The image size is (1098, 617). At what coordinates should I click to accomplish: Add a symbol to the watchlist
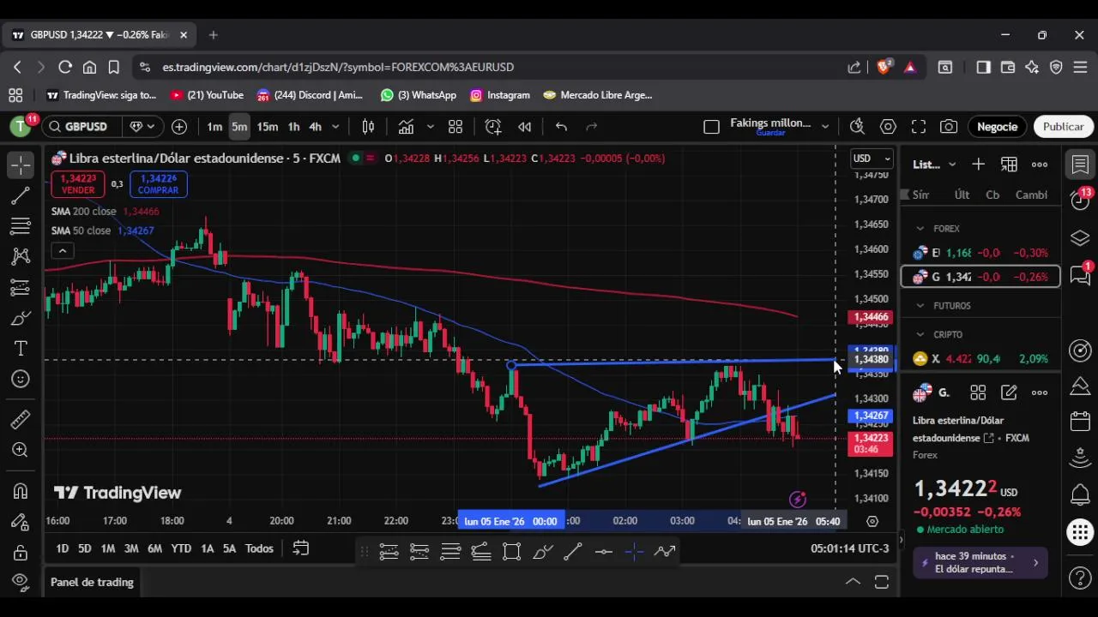(978, 165)
